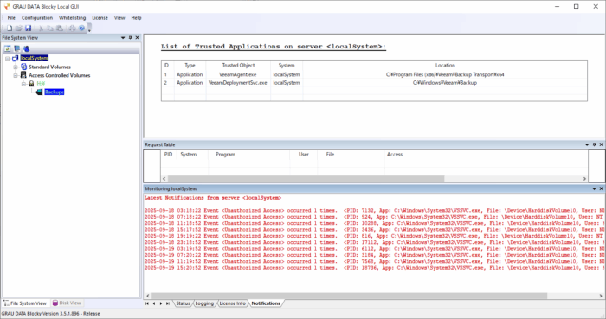This screenshot has height=319, width=606.
Task: Close the Request Table panel
Action: (x=602, y=144)
